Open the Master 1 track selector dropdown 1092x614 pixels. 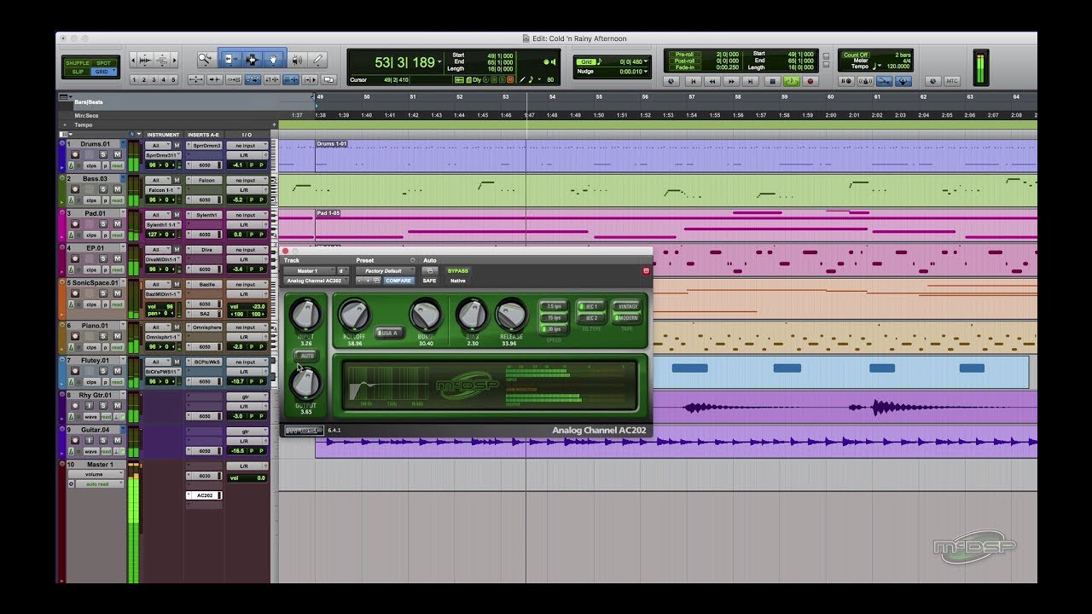(310, 271)
